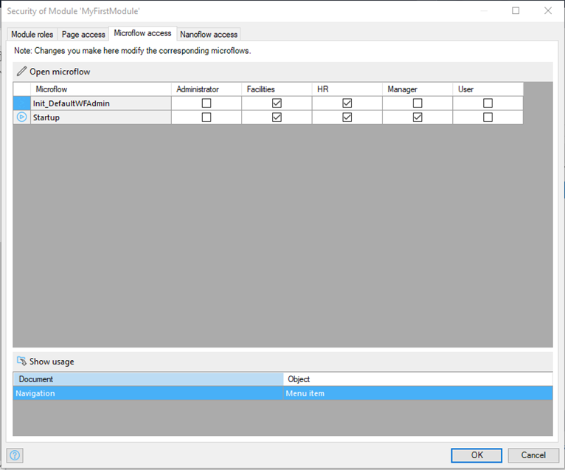Enable Manager access for Init_DefaultWFAdmin
The width and height of the screenshot is (565, 470).
417,103
